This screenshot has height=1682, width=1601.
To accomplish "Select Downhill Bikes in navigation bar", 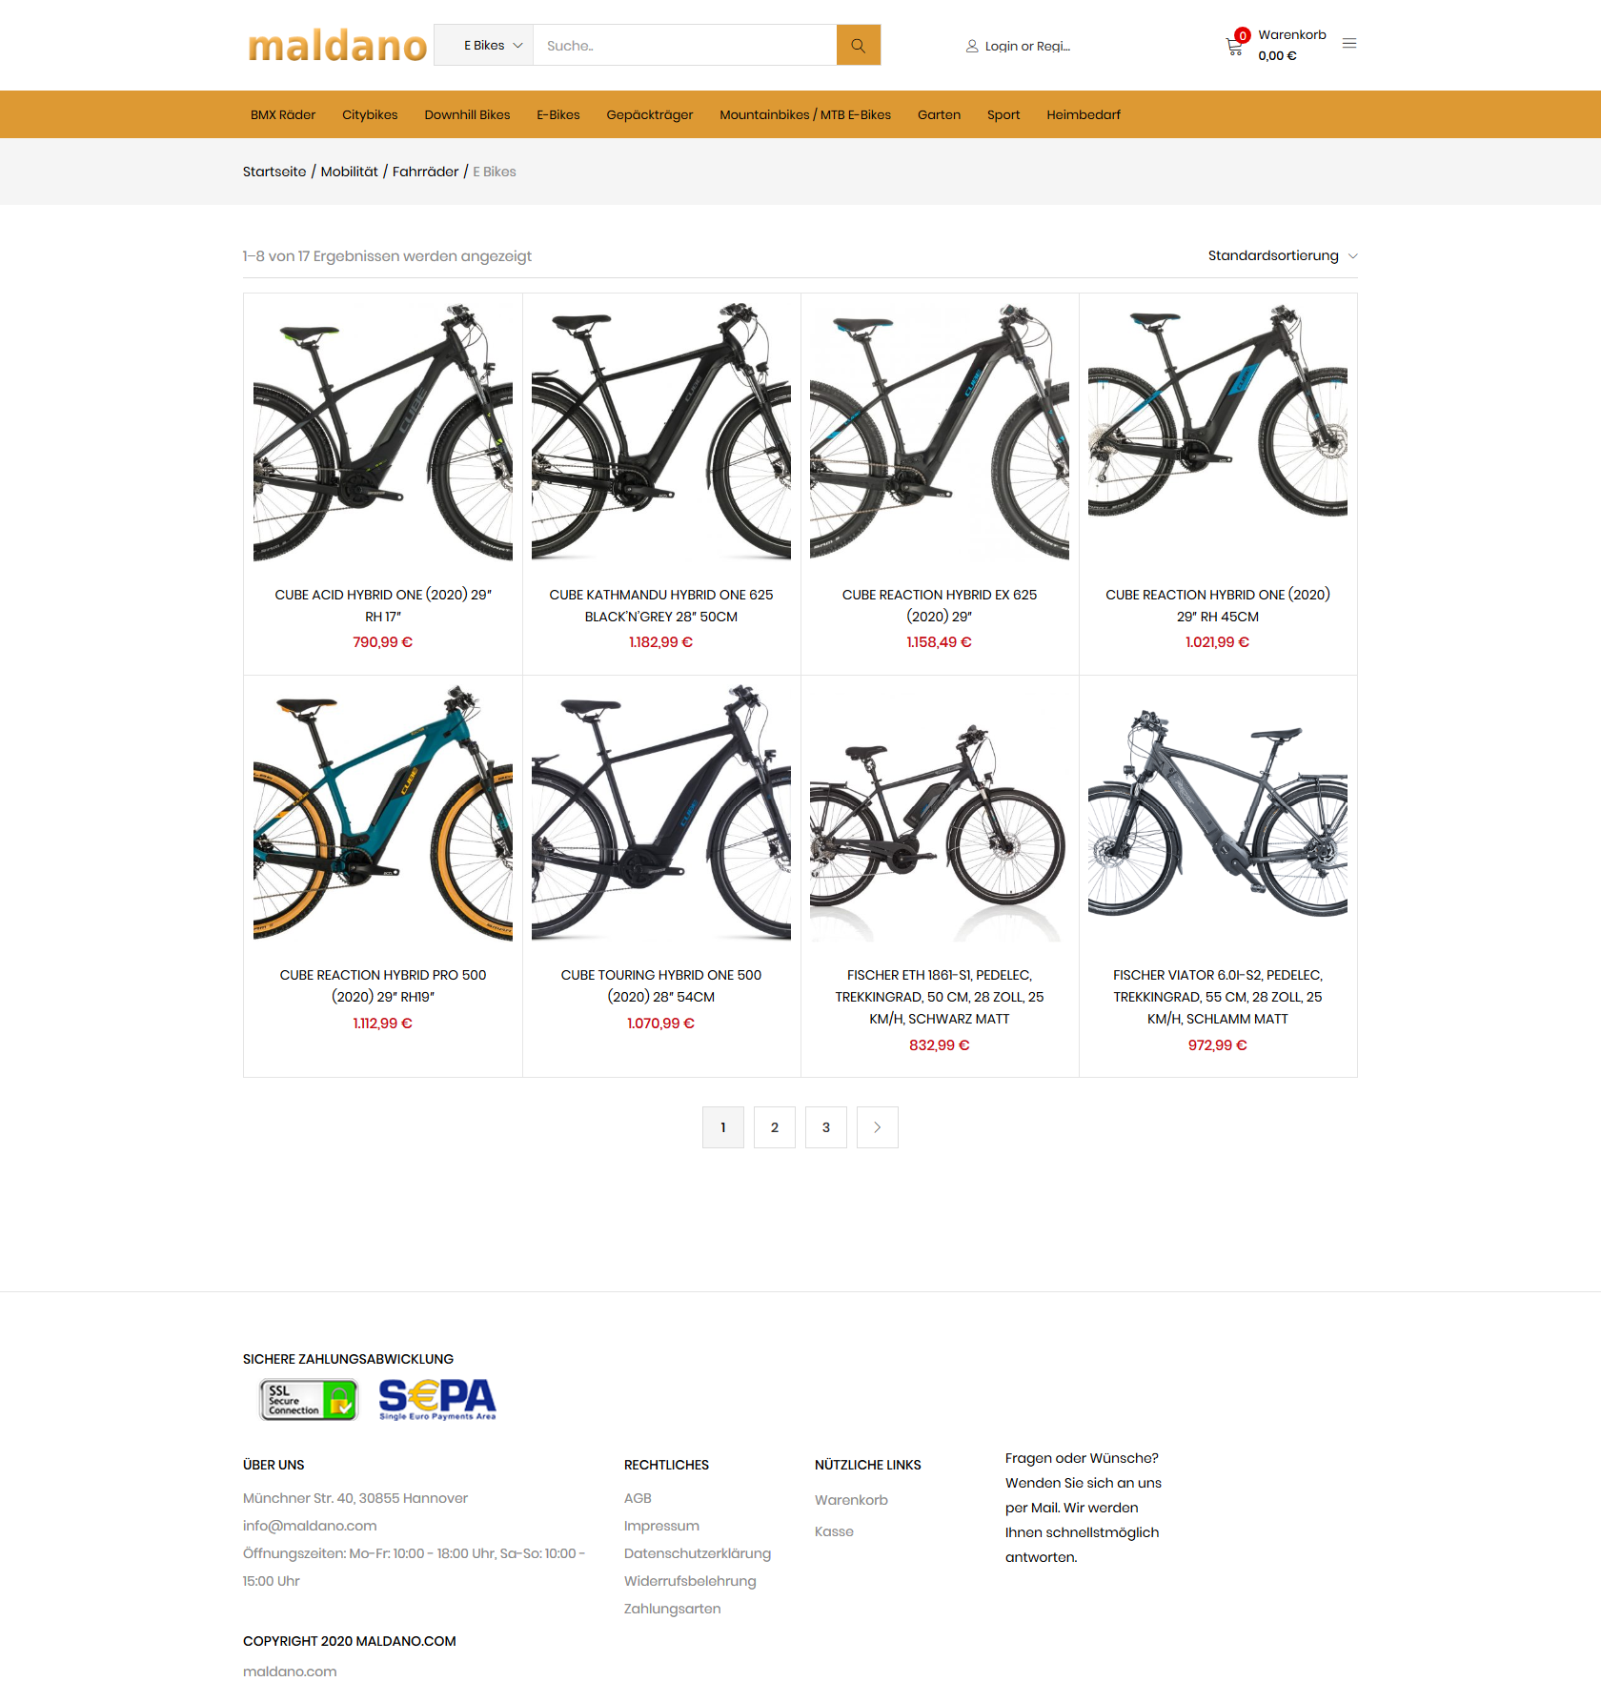I will pyautogui.click(x=467, y=114).
